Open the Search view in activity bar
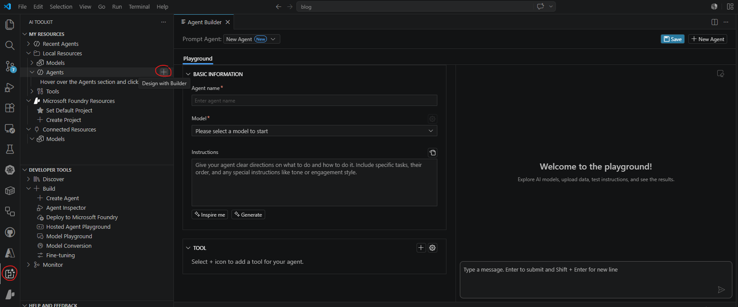738x307 pixels. (x=10, y=45)
